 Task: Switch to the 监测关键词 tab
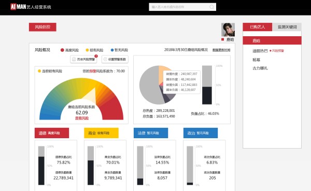click(287, 27)
